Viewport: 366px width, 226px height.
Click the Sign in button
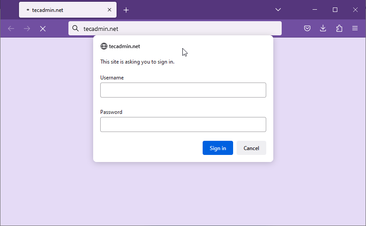pyautogui.click(x=218, y=148)
